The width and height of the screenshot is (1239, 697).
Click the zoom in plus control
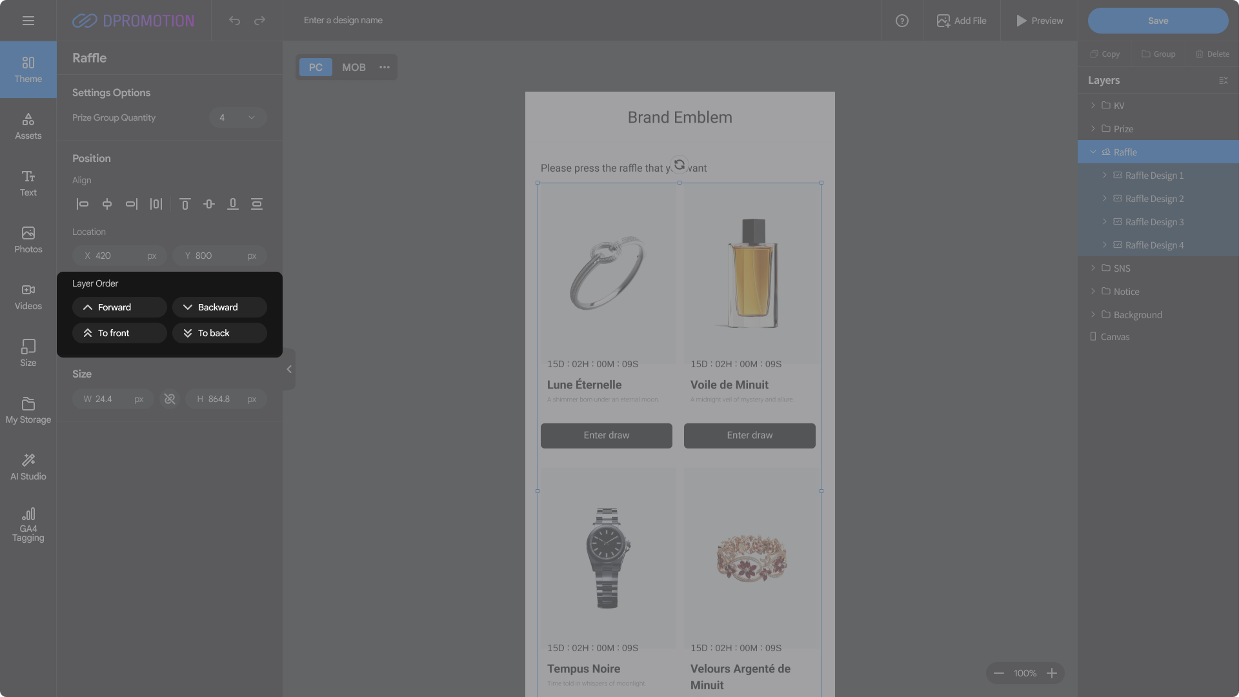click(x=1052, y=673)
